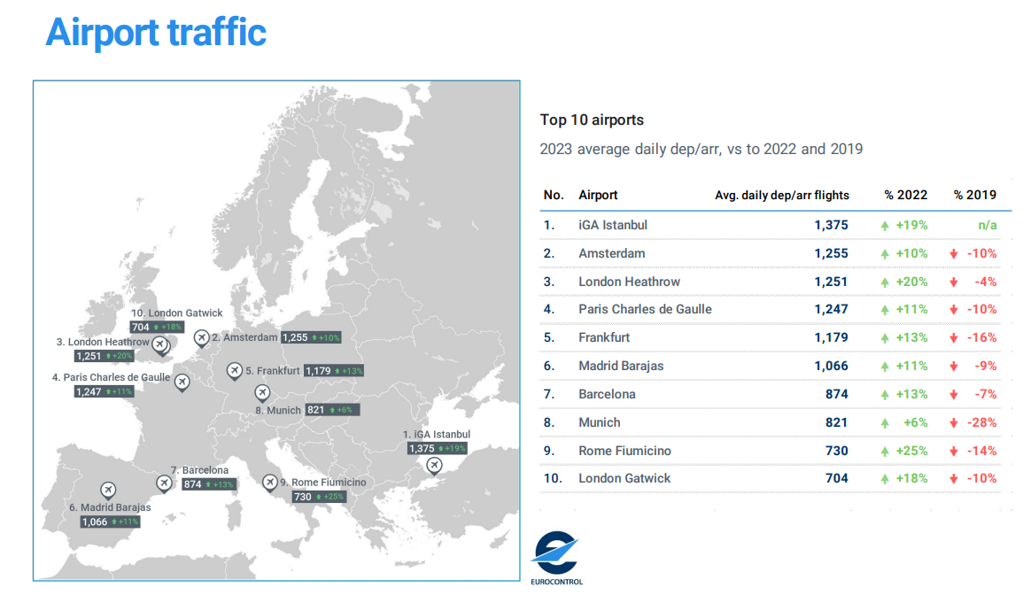Click the "1,375" flights value in the table
Screen dimensions: 1023x595
click(831, 225)
